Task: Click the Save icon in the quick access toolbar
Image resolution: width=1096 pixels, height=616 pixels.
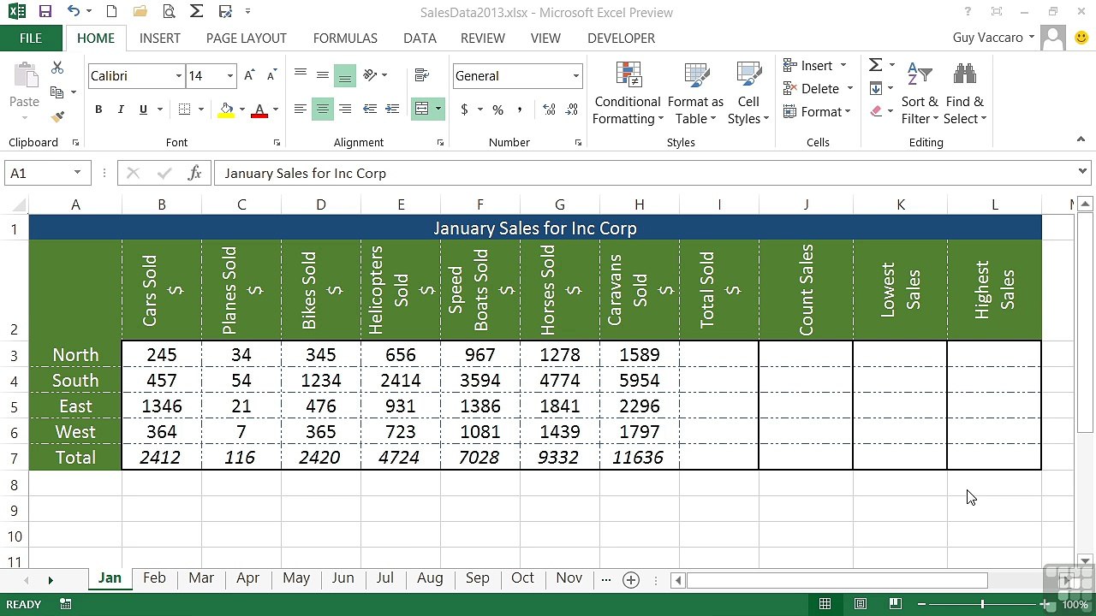Action: click(45, 12)
